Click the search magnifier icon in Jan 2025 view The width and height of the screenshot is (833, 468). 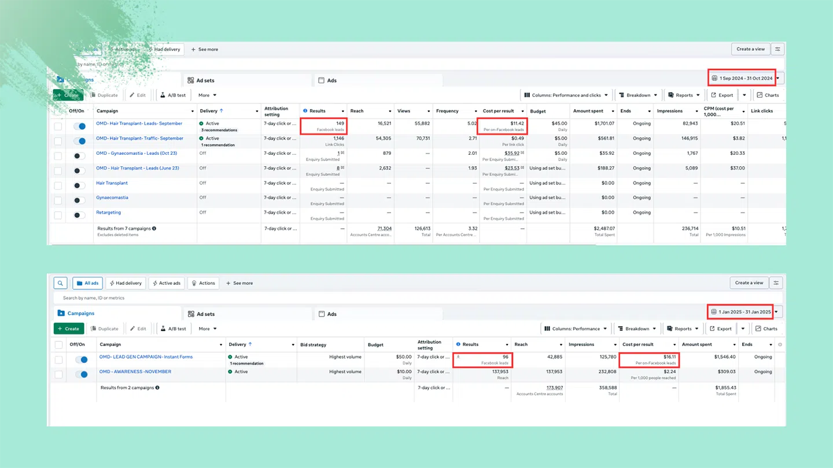click(x=60, y=283)
